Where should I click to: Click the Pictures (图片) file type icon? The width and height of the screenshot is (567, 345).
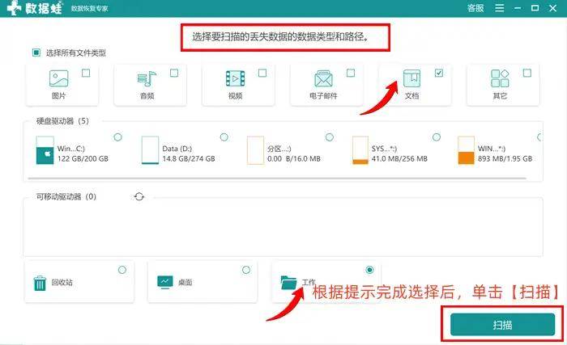(58, 79)
